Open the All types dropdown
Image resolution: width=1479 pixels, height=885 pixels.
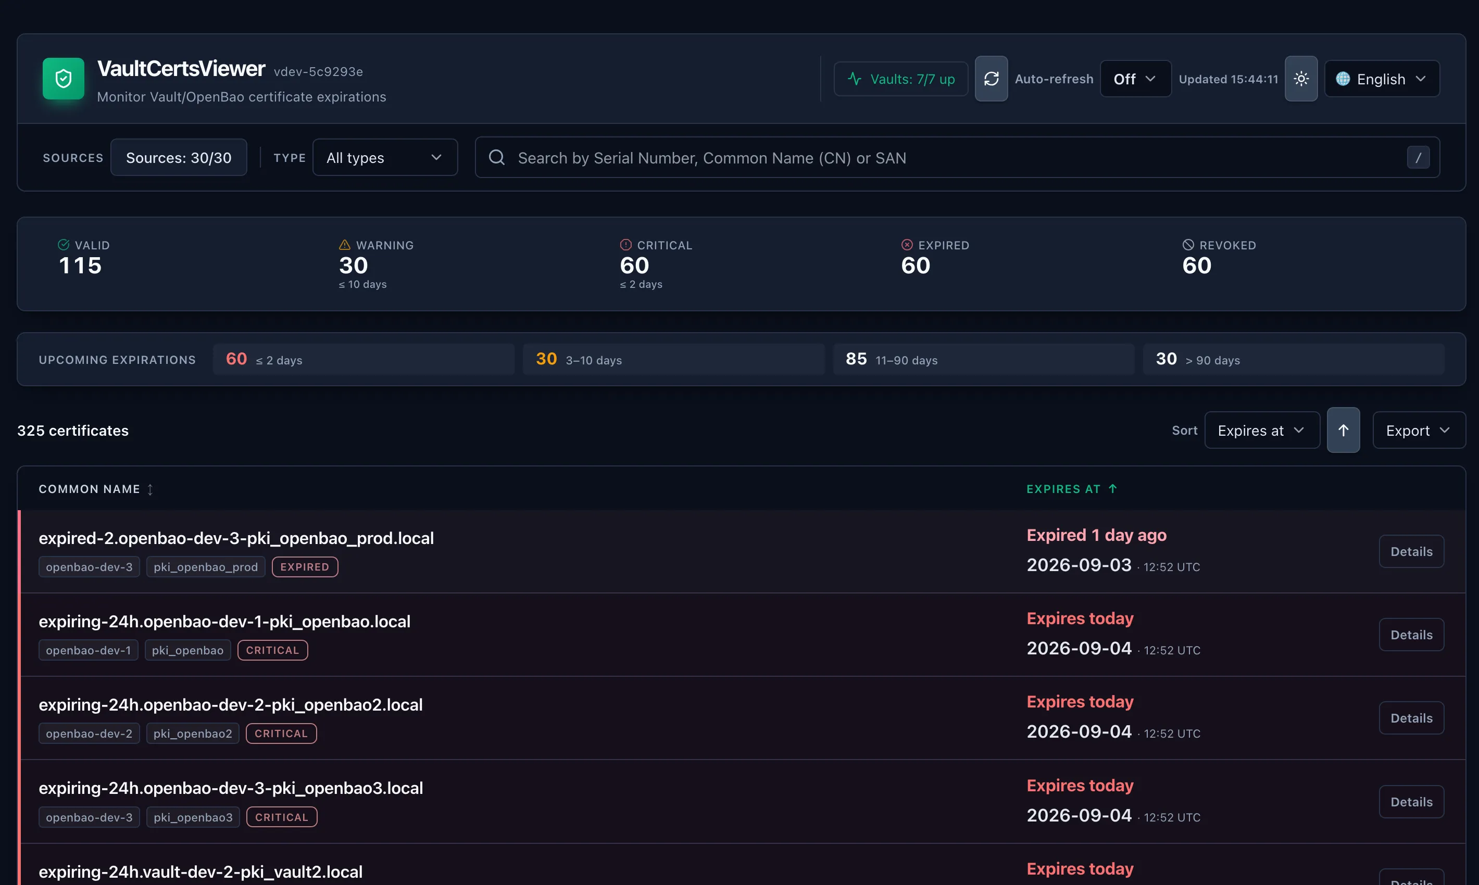(x=385, y=157)
